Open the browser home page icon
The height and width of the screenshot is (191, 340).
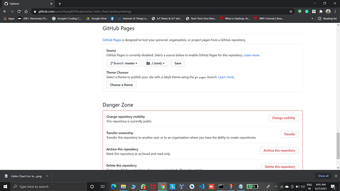(26, 12)
